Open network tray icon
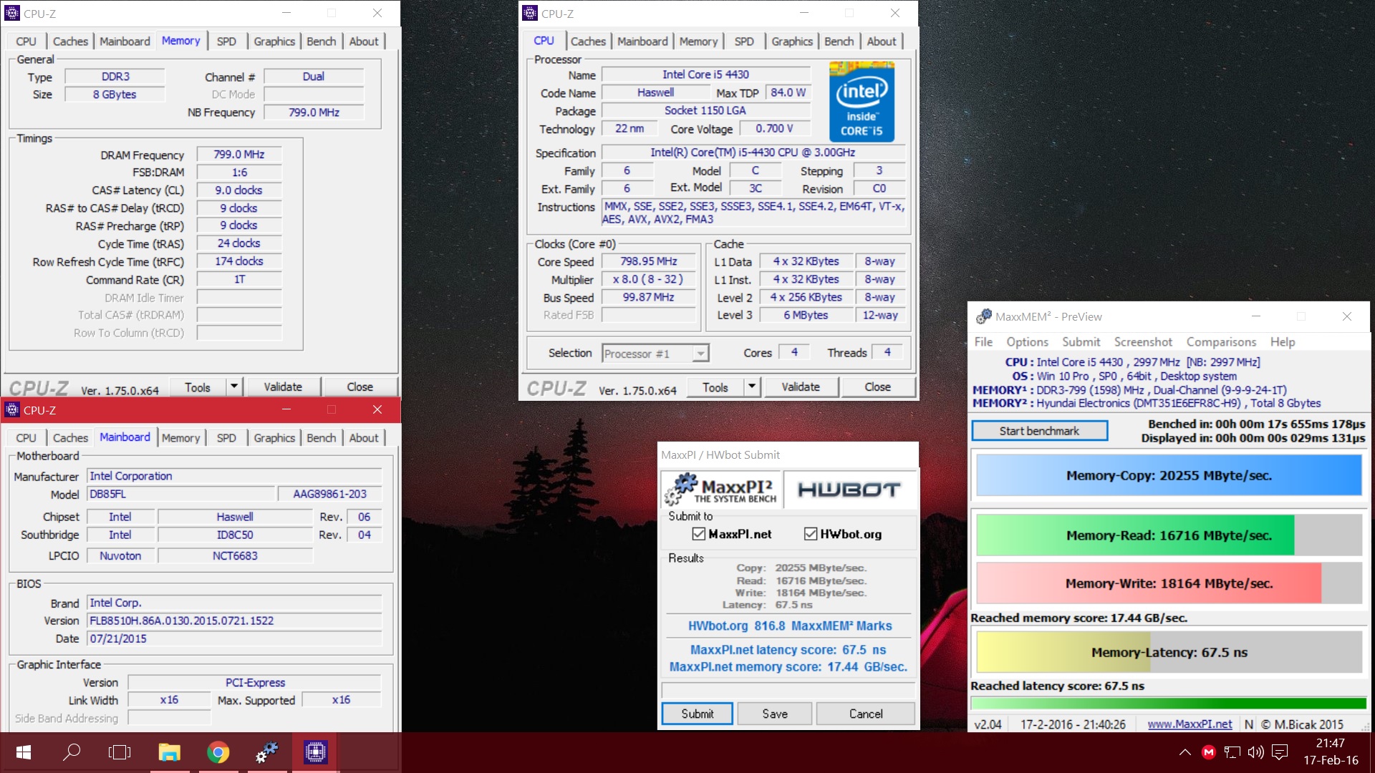Screen dimensions: 1375x773 (x=1232, y=752)
